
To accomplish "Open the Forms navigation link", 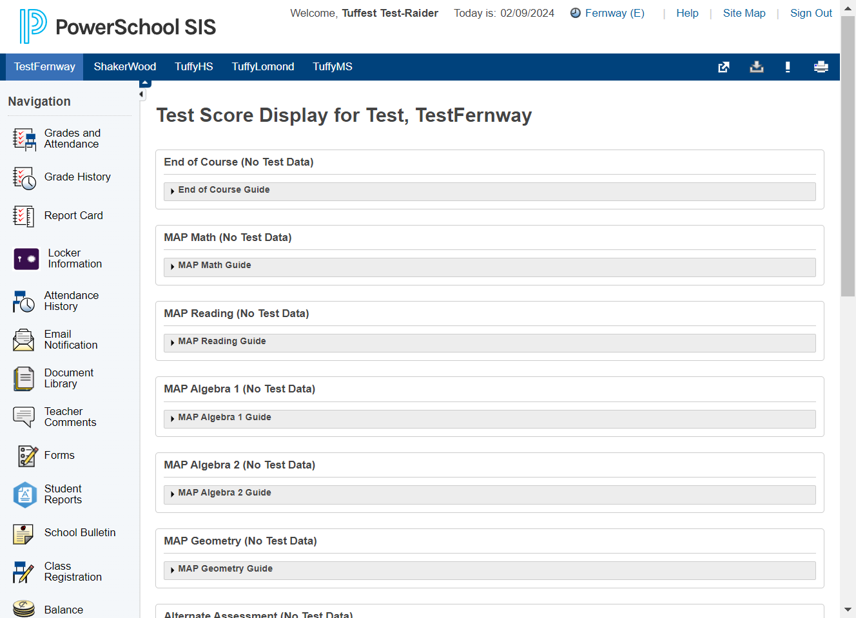I will 59,456.
